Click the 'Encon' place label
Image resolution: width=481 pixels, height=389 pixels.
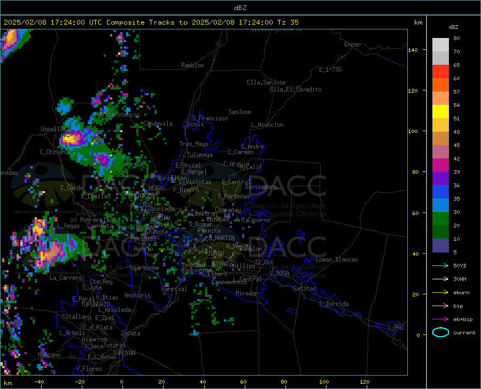352,44
